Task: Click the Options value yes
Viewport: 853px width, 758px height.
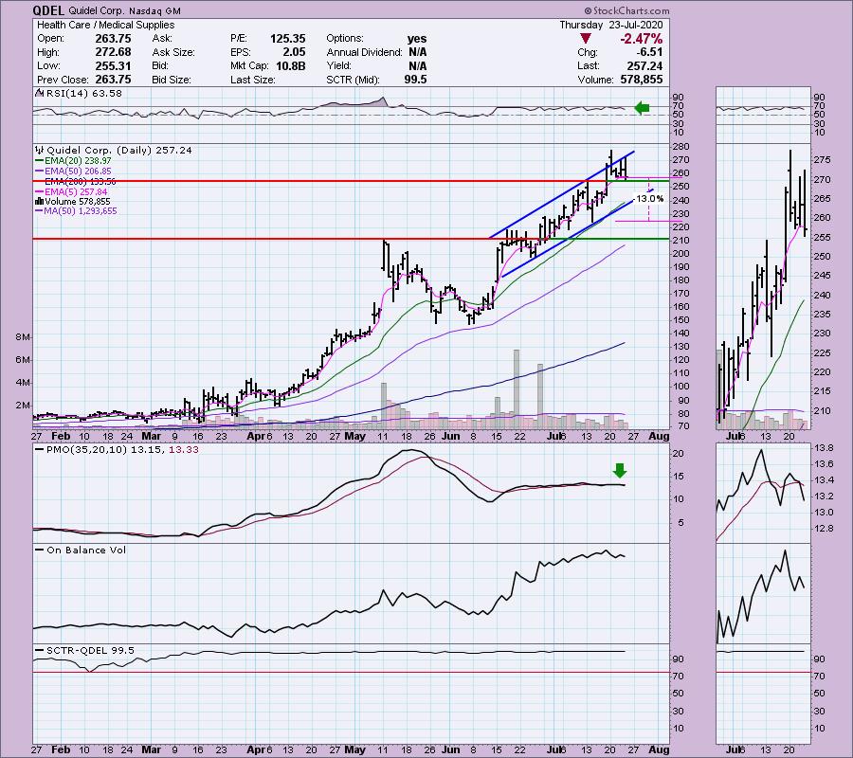Action: (x=417, y=39)
